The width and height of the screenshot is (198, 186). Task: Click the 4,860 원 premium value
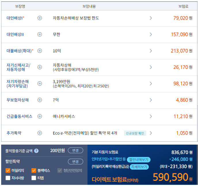(184, 100)
